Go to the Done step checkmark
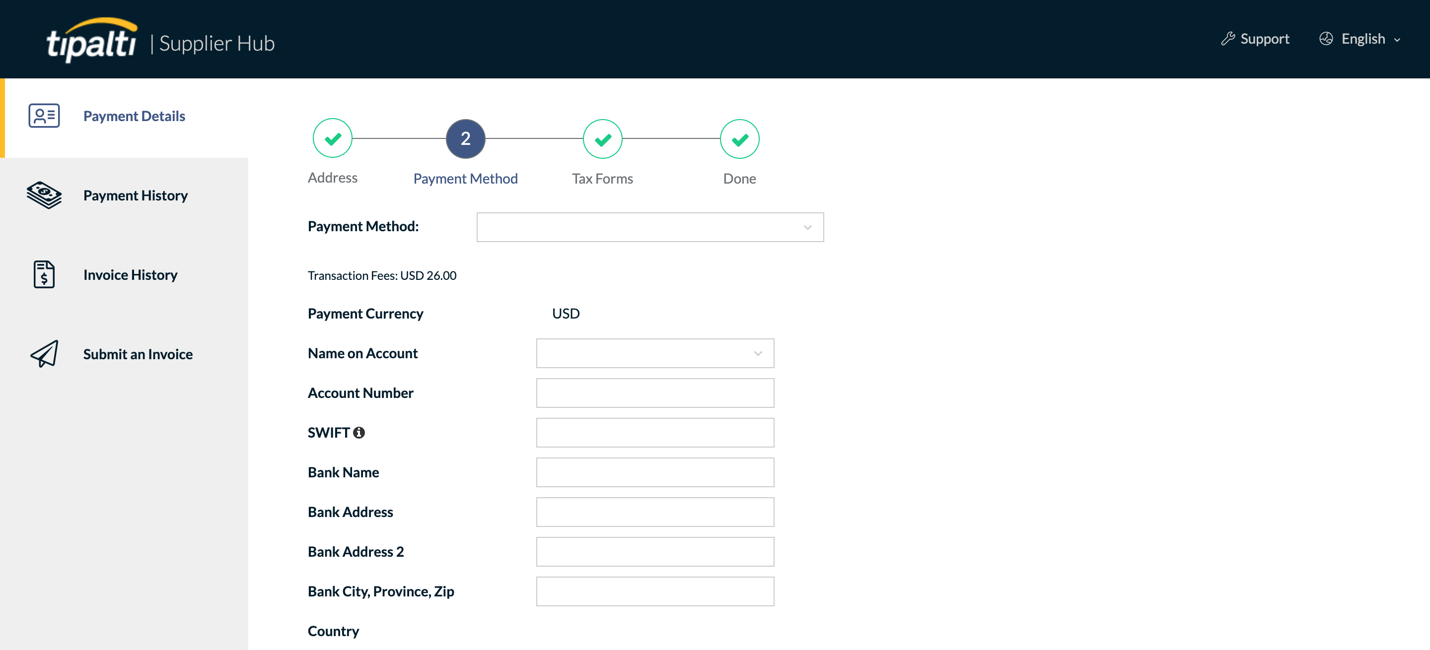The height and width of the screenshot is (650, 1430). [x=739, y=138]
